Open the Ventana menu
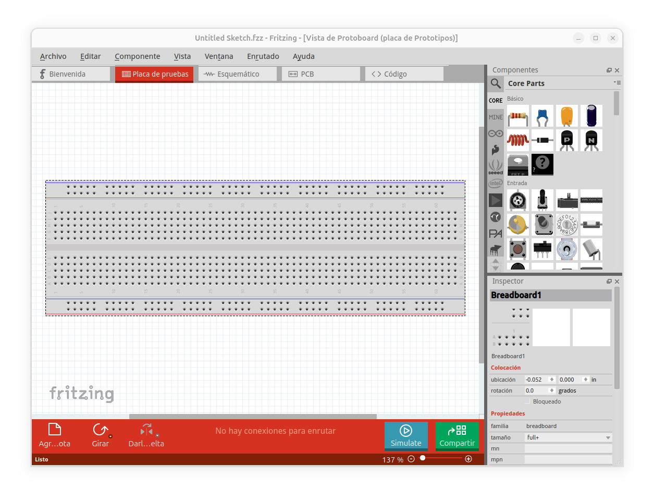 (x=219, y=56)
